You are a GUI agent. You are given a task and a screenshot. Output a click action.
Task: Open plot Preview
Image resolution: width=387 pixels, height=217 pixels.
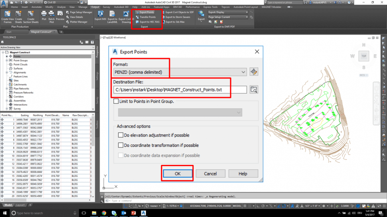(x=60, y=16)
